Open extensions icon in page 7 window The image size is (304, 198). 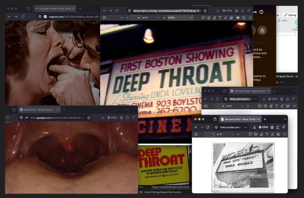click(278, 127)
